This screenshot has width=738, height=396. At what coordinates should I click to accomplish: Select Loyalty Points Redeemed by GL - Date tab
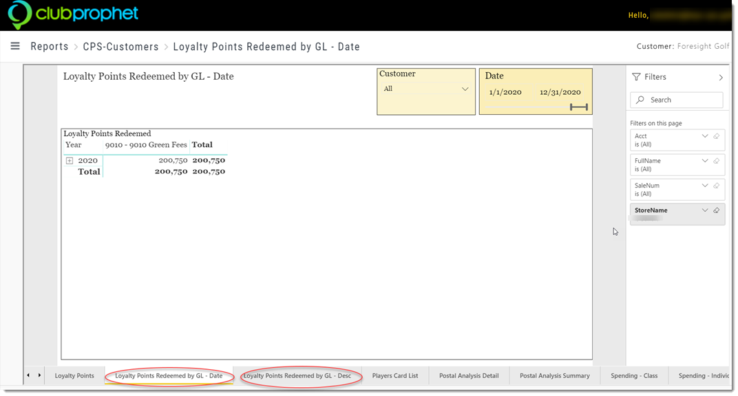[169, 376]
